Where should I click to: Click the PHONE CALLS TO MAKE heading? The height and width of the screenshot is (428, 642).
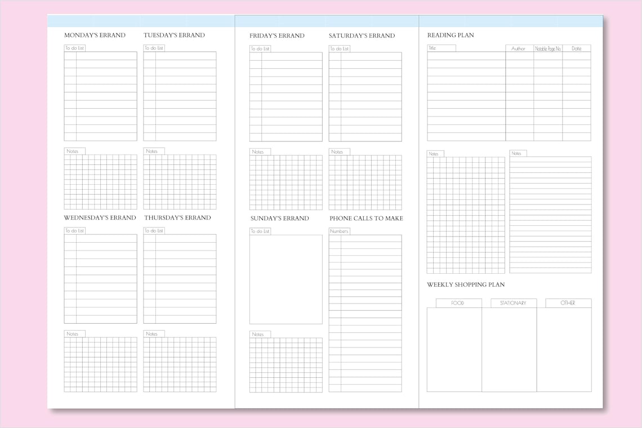tap(365, 219)
